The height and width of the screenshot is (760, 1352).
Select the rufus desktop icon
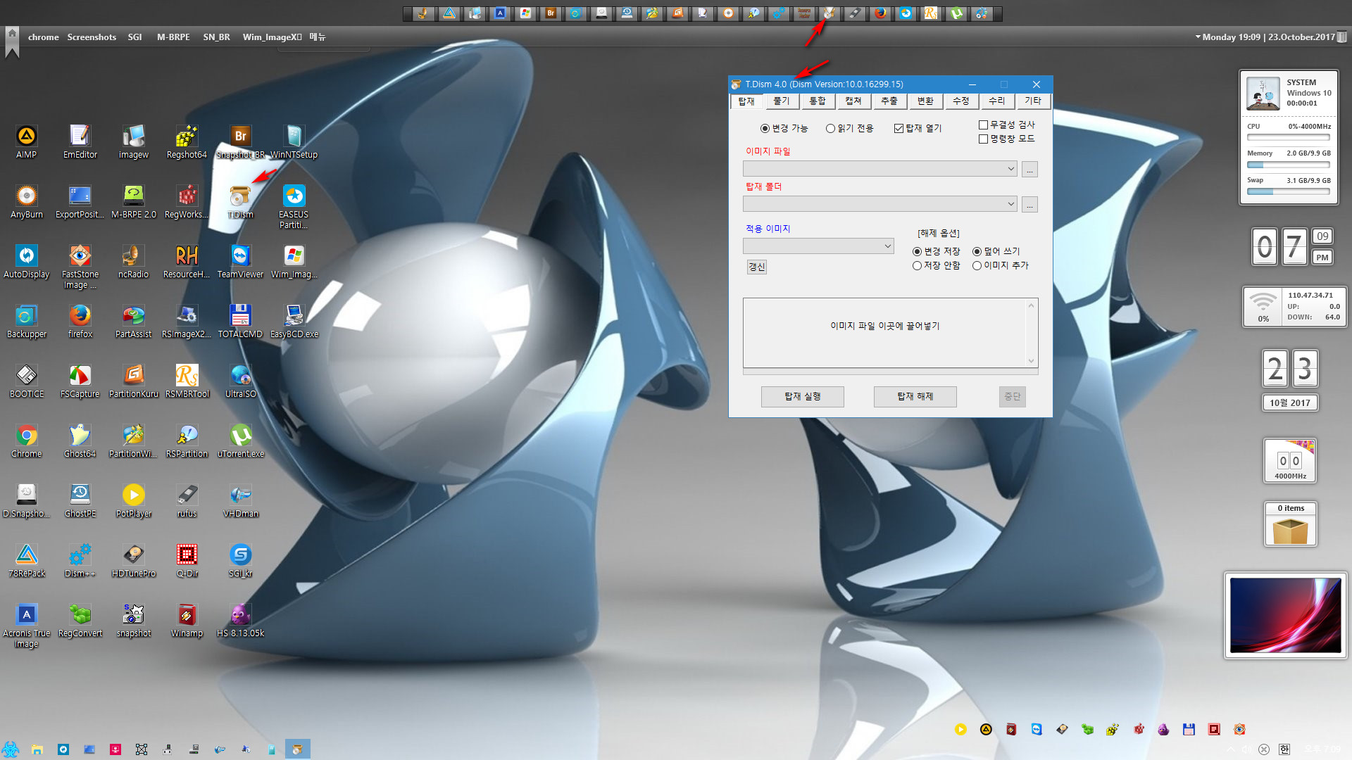pos(187,500)
